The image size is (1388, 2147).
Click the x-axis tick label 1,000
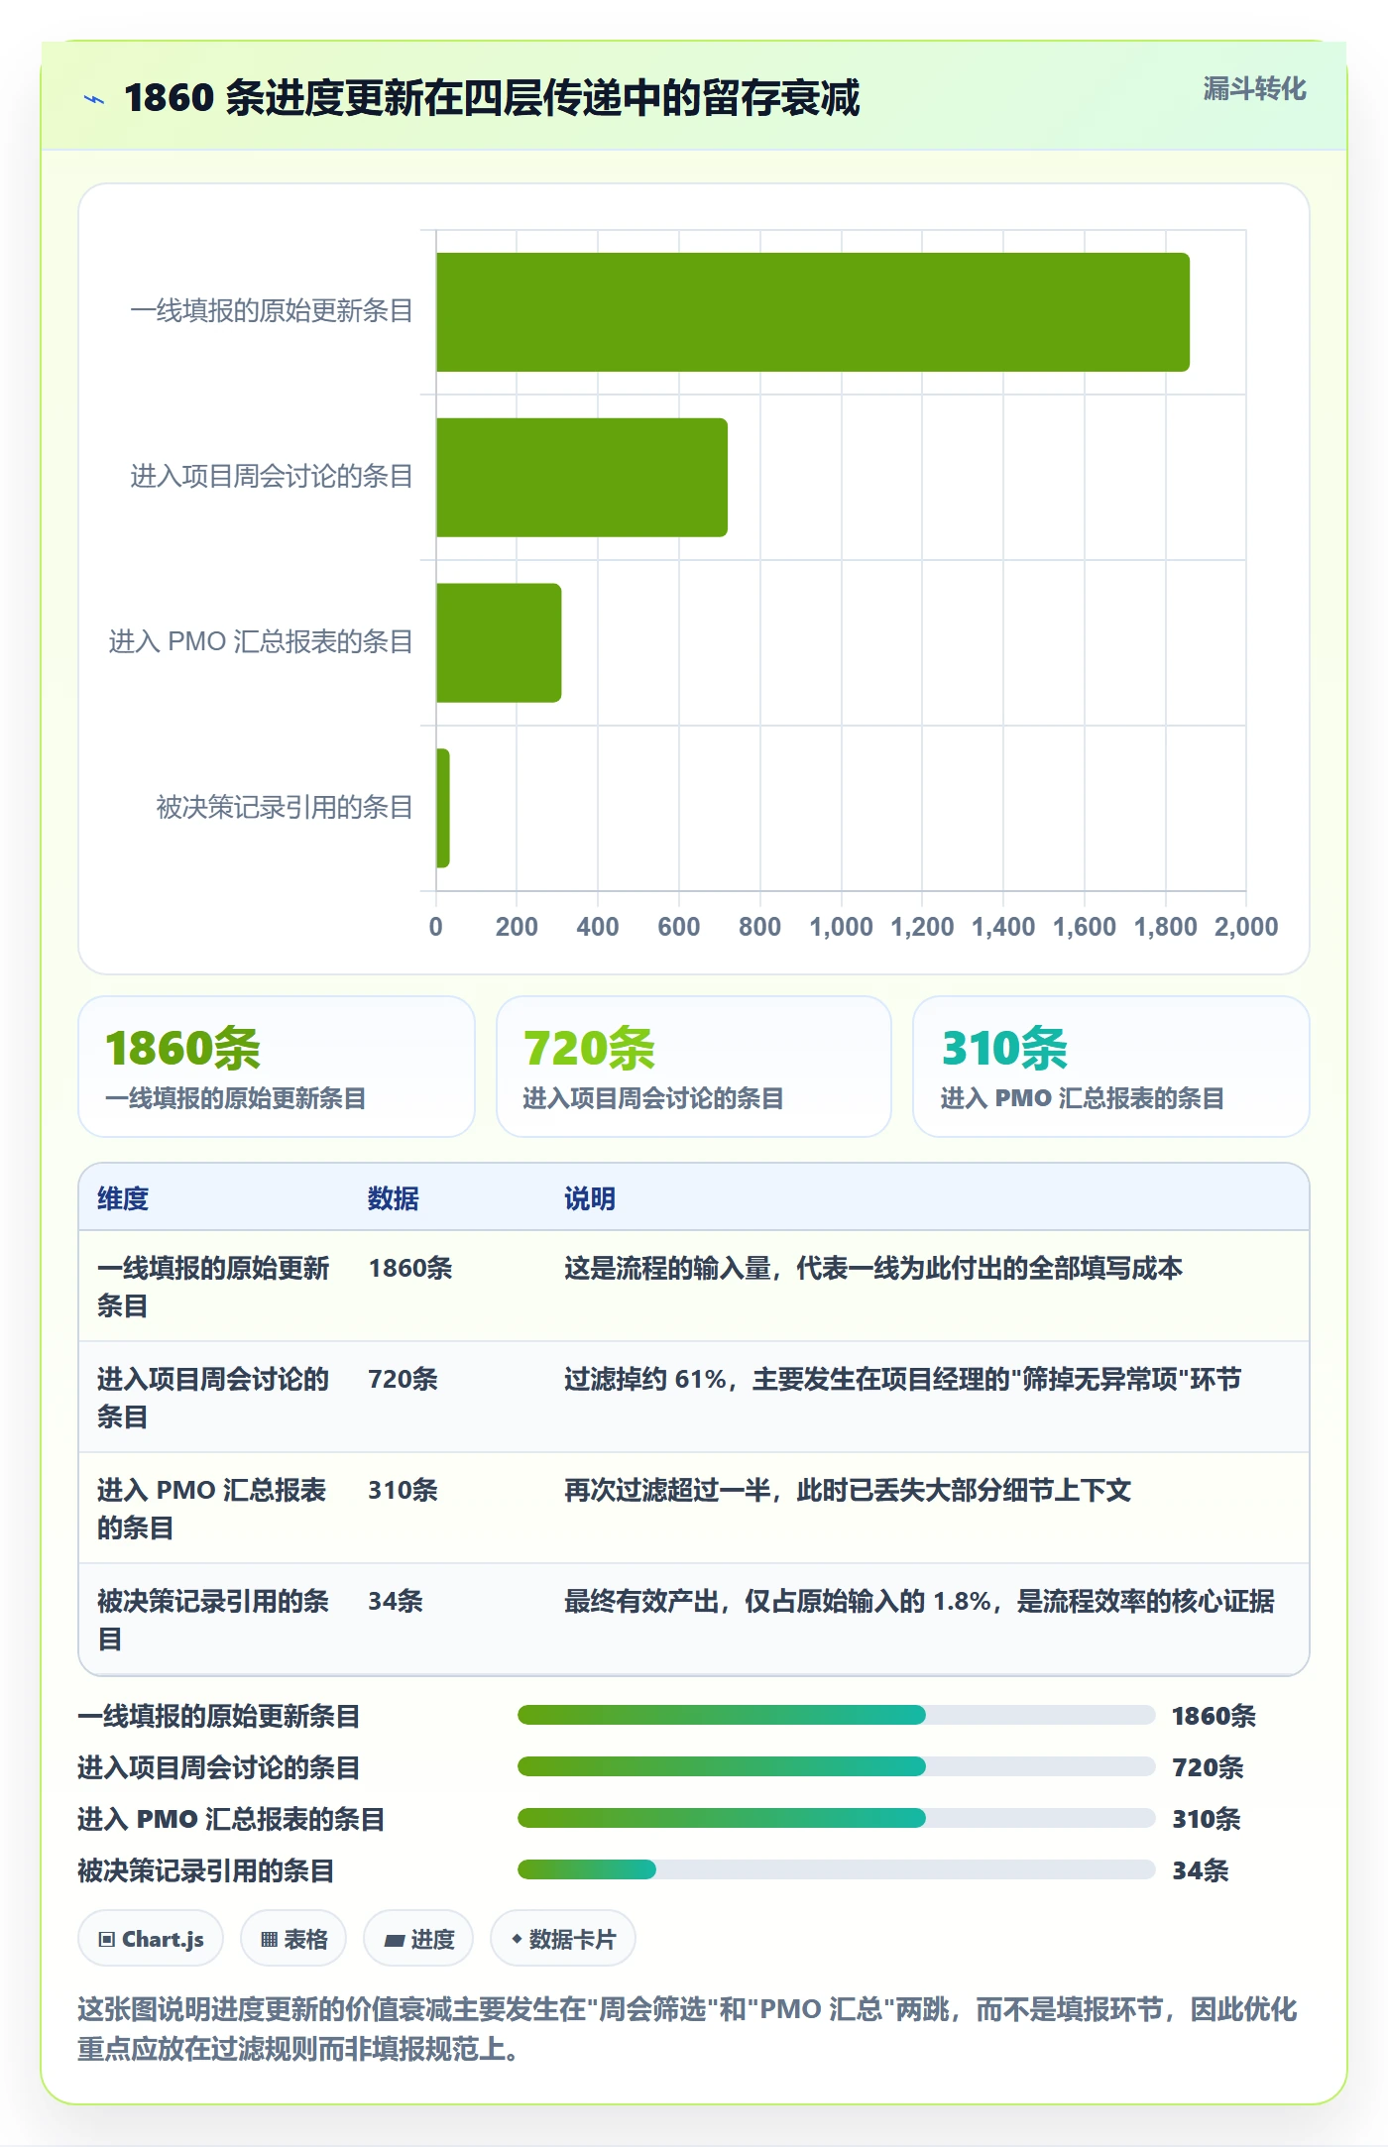coord(841,927)
